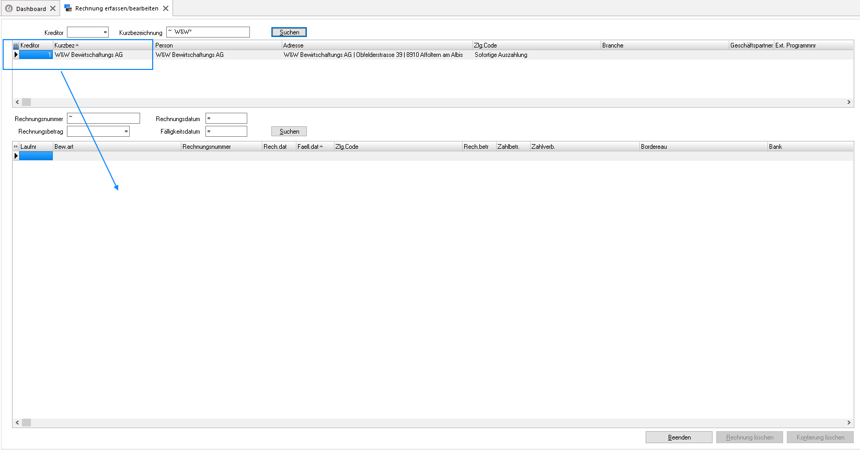Image resolution: width=860 pixels, height=451 pixels.
Task: Close the Rechnung erfassen/bearbeiten tab
Action: tap(166, 8)
